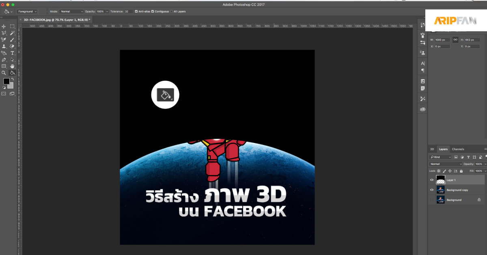This screenshot has height=255, width=487.
Task: Select the Move tool
Action: tap(4, 26)
